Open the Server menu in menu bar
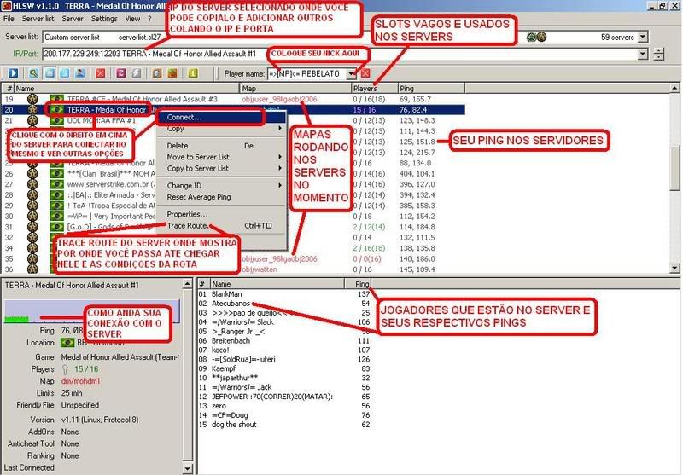Screen dimensions: 683x475 click(x=73, y=19)
